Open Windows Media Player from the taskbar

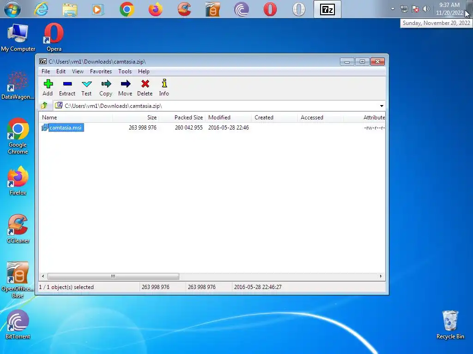tap(98, 10)
